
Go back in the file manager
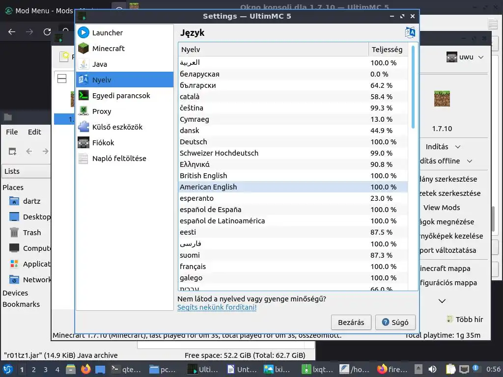click(29, 151)
